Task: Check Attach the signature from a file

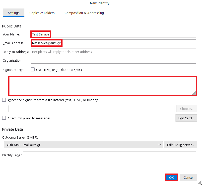Action: [4, 100]
